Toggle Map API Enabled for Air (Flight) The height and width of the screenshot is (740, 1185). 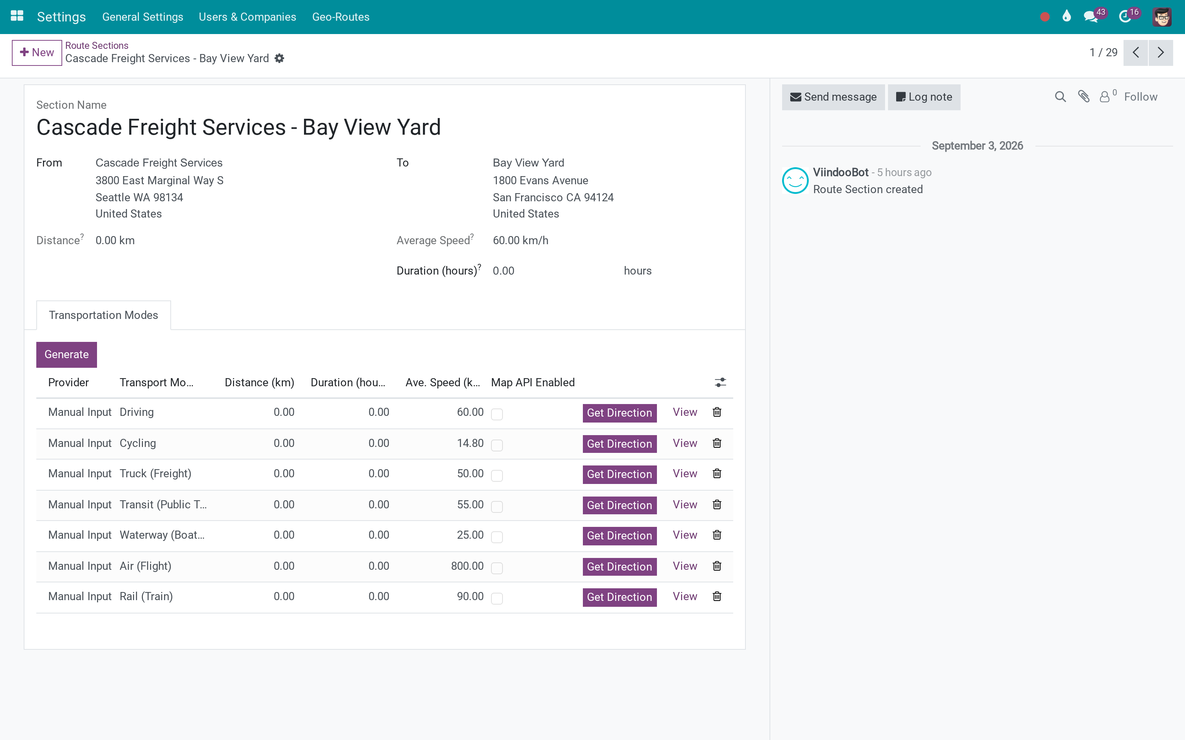(x=497, y=568)
